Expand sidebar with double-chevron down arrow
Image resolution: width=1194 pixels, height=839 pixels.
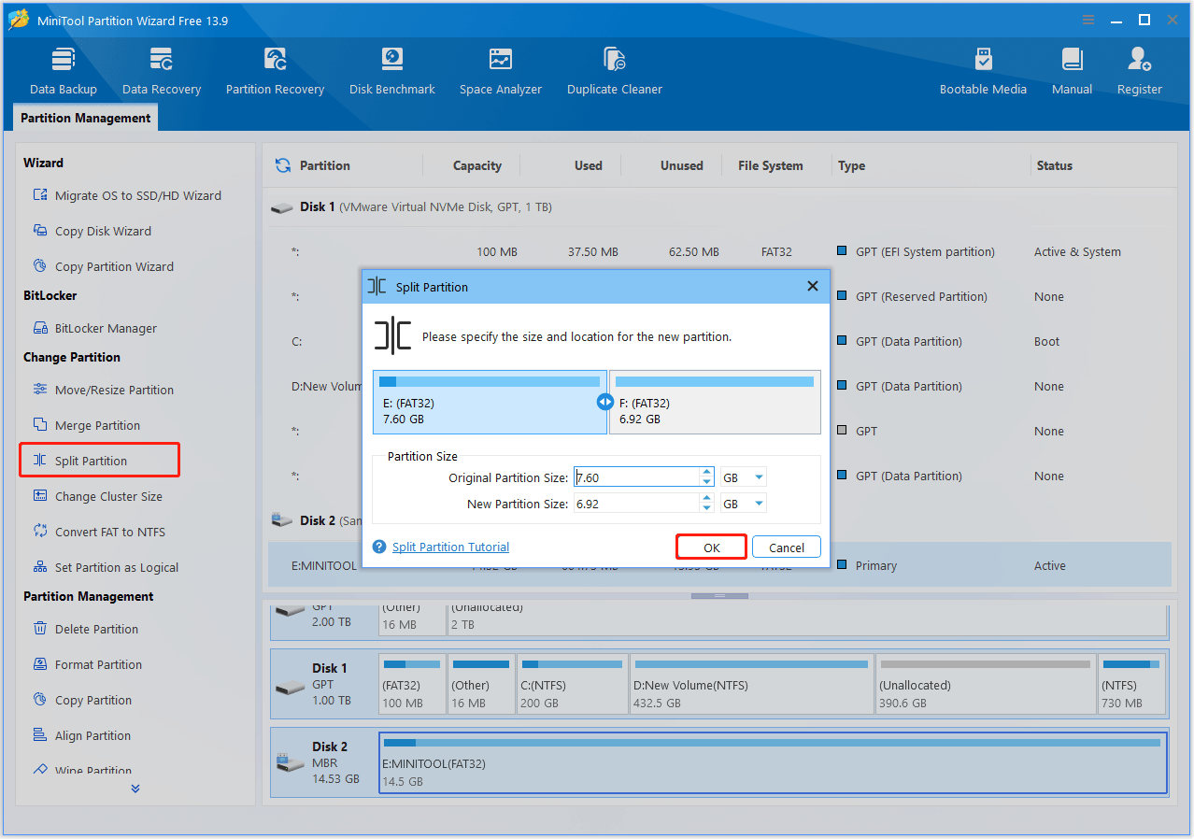[x=135, y=789]
